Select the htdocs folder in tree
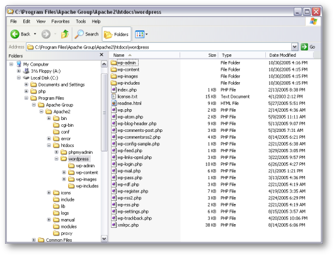The height and width of the screenshot is (255, 334). [64, 145]
